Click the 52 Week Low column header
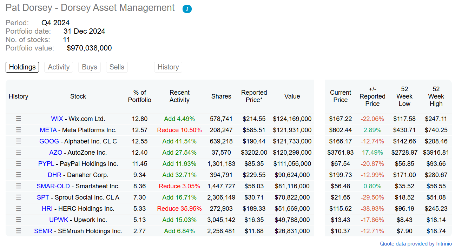This screenshot has width=455, height=249. [x=404, y=96]
